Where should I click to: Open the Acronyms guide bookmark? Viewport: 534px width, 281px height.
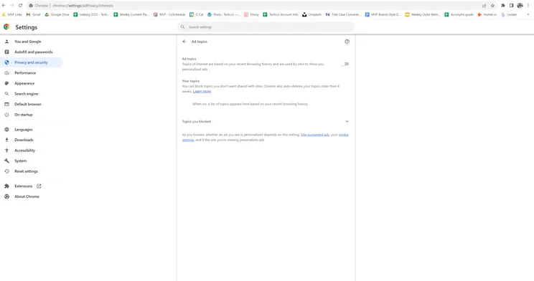(459, 14)
